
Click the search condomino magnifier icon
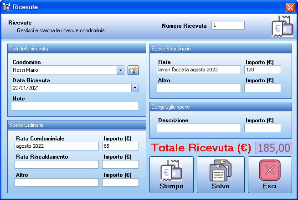coord(133,70)
